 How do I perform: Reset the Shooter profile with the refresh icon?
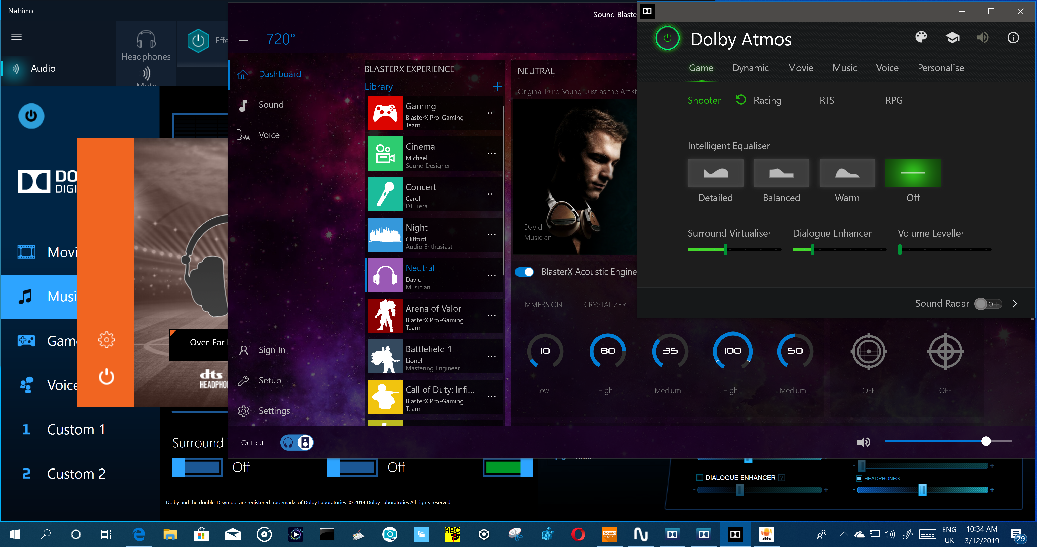tap(740, 100)
